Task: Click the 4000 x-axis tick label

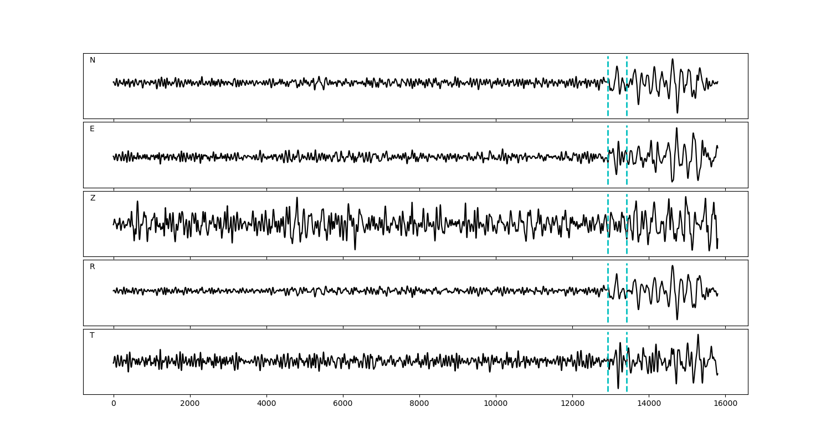Action: coord(266,404)
